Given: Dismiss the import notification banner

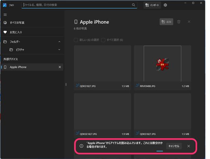Looking at the screenshot, I should click(189, 146).
